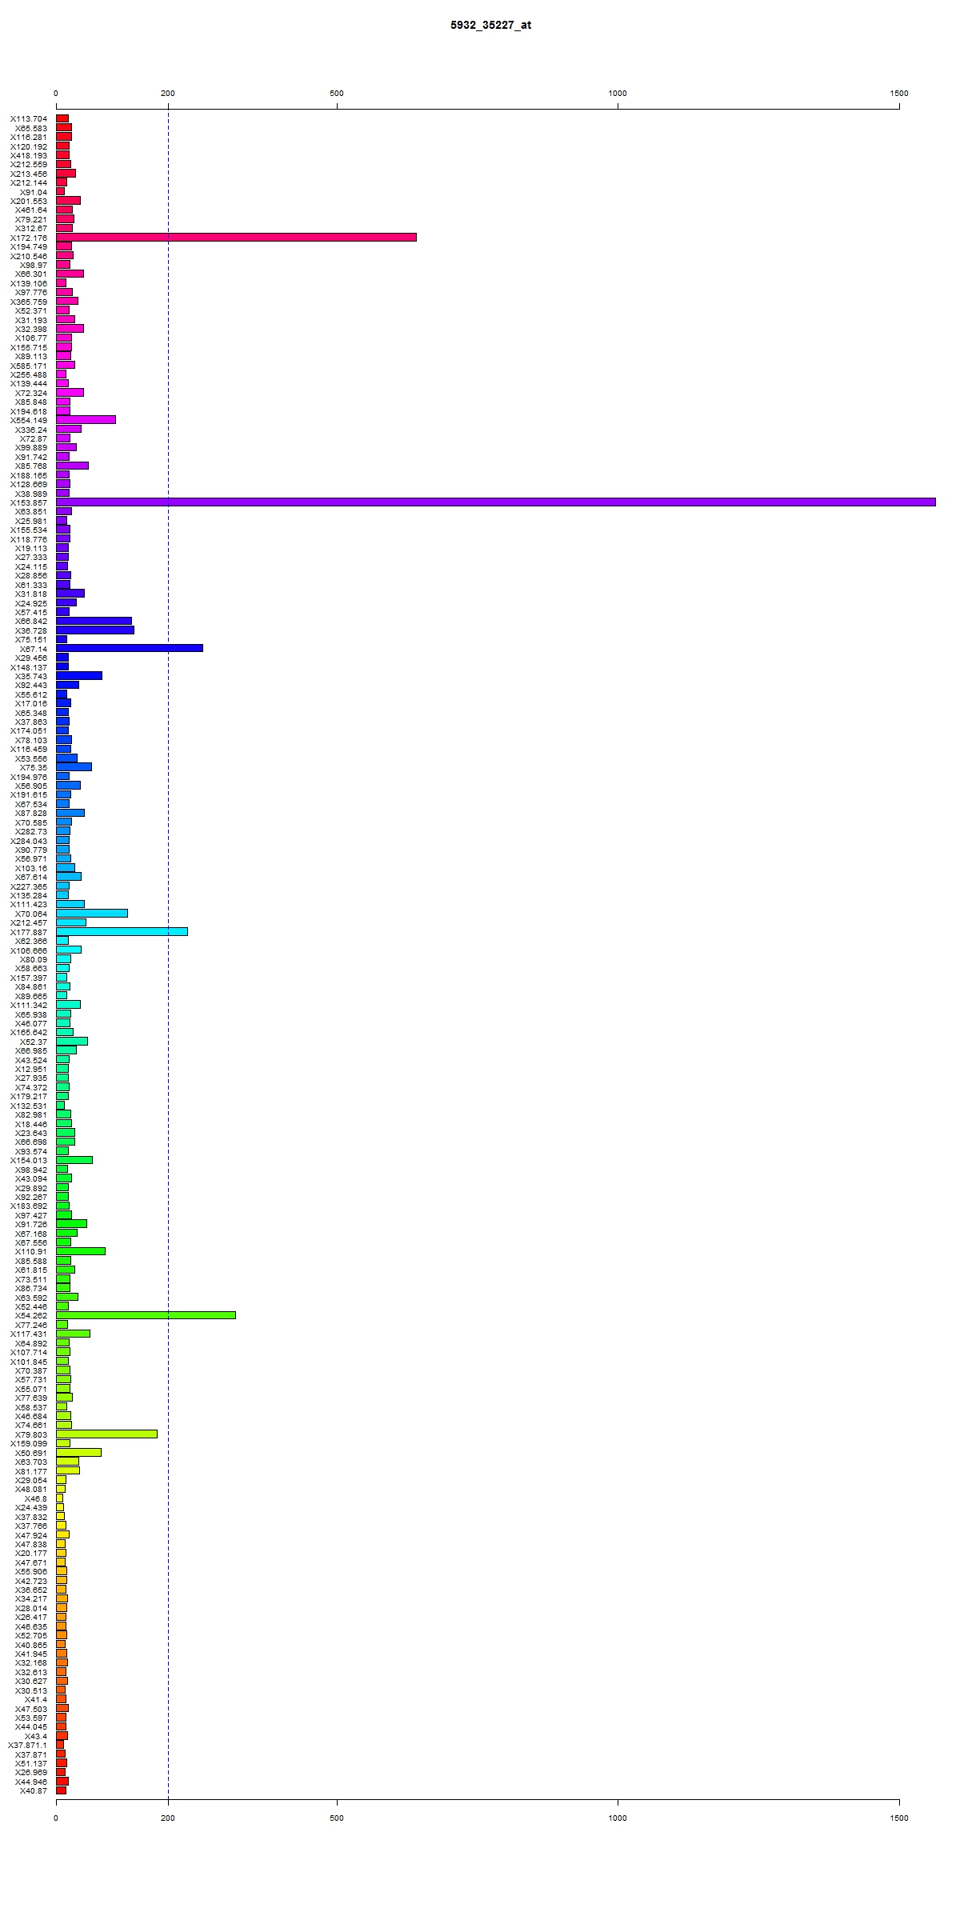Click the row label X117.431

pyautogui.click(x=29, y=1334)
